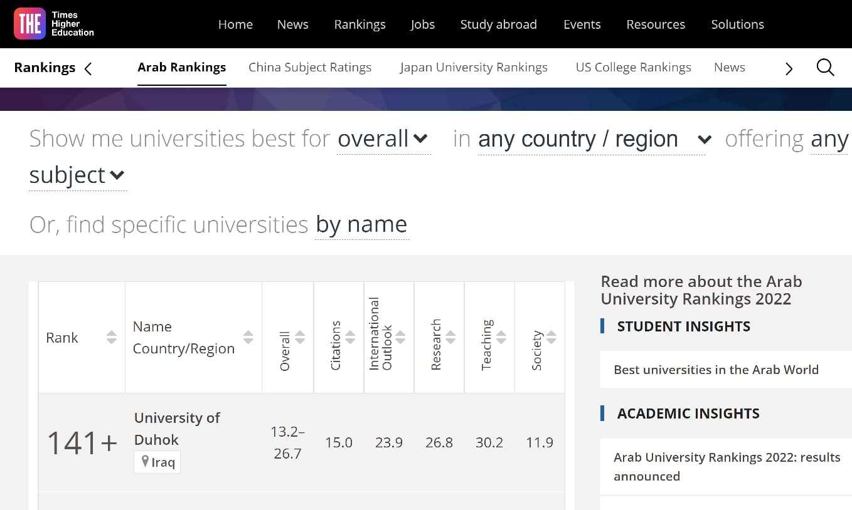The width and height of the screenshot is (852, 510).
Task: Sort table by Rank column arrows
Action: tap(112, 337)
